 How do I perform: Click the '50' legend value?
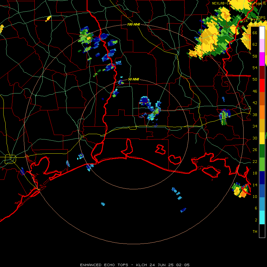tap(255, 80)
